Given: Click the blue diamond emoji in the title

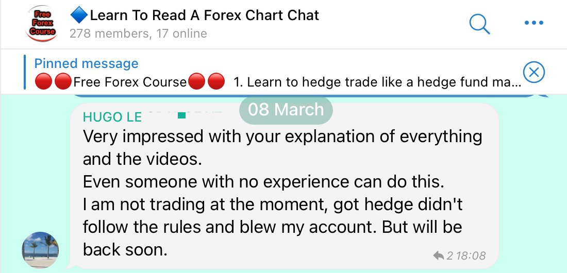Looking at the screenshot, I should click(79, 14).
